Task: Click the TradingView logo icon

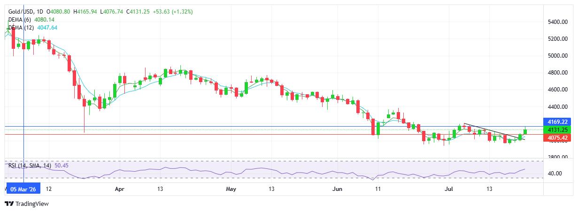Action: click(9, 204)
